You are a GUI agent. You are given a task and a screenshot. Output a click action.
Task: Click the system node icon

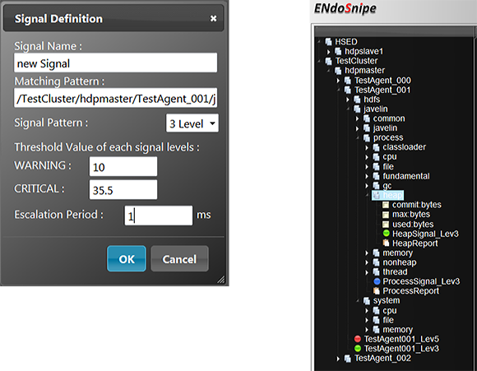pos(367,300)
